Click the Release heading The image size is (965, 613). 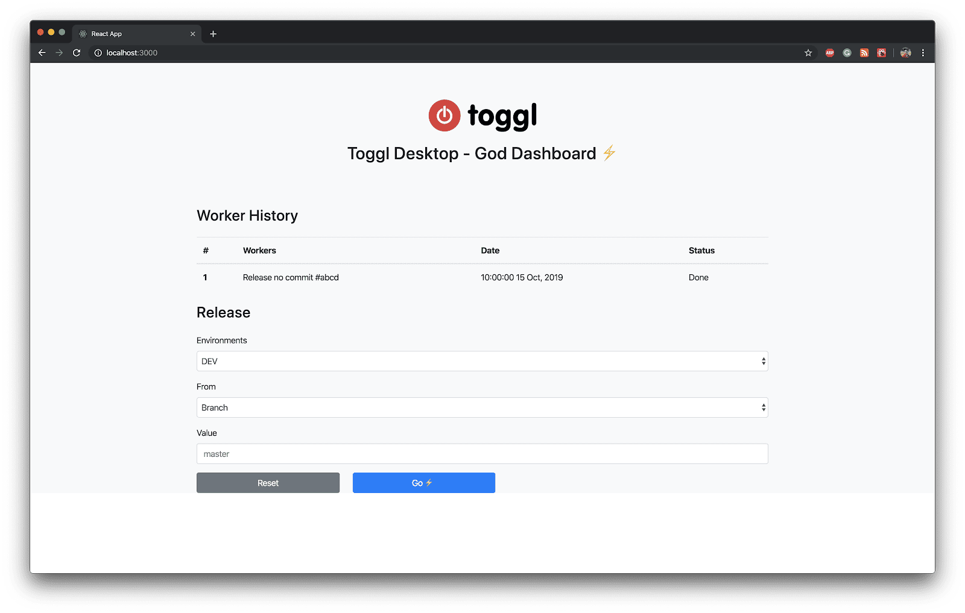(223, 313)
